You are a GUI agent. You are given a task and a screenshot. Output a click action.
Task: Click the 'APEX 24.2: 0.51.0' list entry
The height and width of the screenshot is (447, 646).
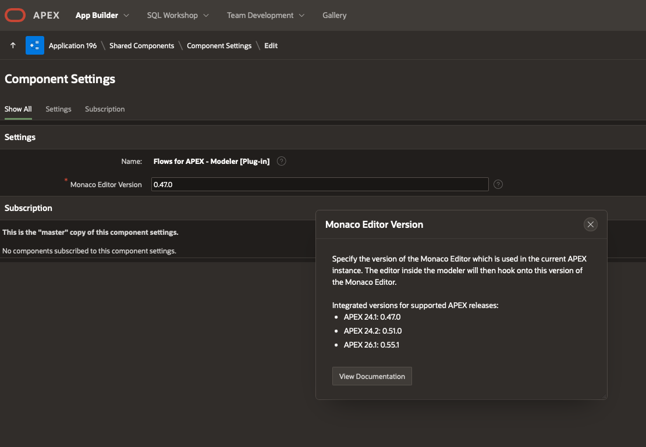click(372, 331)
